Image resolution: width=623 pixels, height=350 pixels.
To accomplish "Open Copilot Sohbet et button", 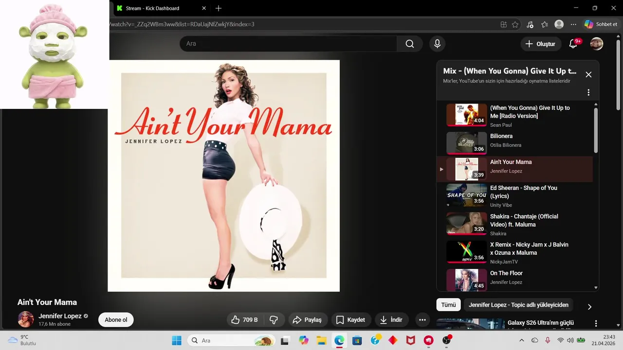I will click(x=601, y=24).
